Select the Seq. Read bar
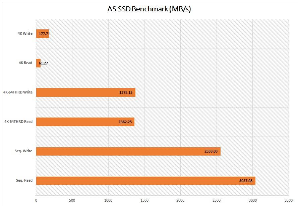298x206 pixels. (x=146, y=181)
